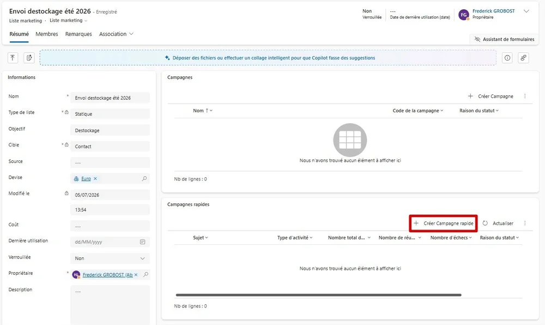Open the Sujet column menu
Screen dimensions: 545x325
pyautogui.click(x=201, y=238)
